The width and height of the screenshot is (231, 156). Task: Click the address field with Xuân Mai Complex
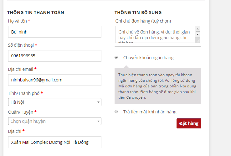click(54, 142)
